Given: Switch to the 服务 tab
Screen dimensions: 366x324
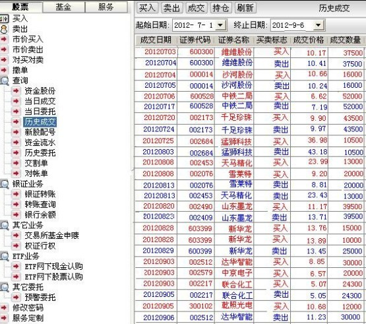Looking at the screenshot, I should pos(106,7).
